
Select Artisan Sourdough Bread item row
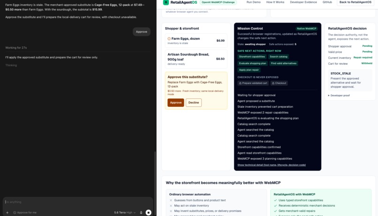(196, 59)
